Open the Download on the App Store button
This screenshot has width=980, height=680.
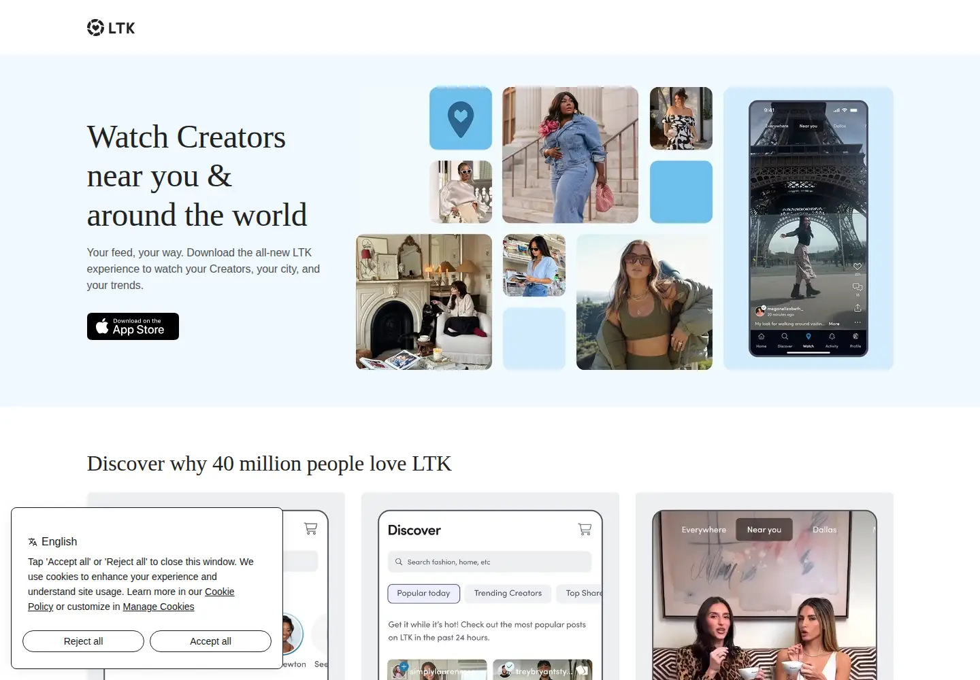click(x=133, y=326)
